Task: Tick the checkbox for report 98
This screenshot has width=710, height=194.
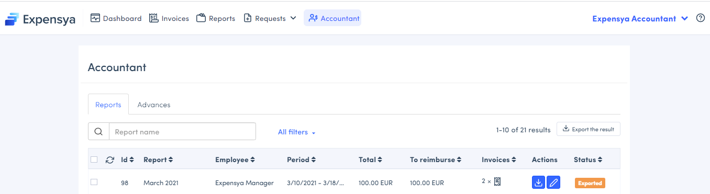Action: click(x=94, y=182)
